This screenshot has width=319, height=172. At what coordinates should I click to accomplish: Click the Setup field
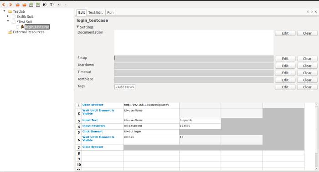coord(194,59)
